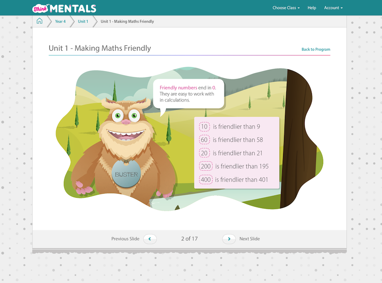
Task: Click Buster's name medallion
Action: tap(126, 174)
